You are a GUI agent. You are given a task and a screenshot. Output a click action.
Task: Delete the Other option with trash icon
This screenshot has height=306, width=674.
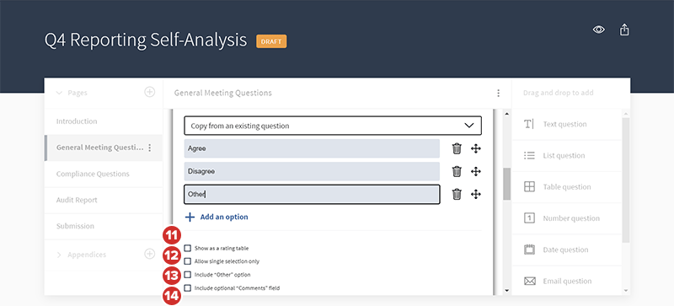point(457,194)
